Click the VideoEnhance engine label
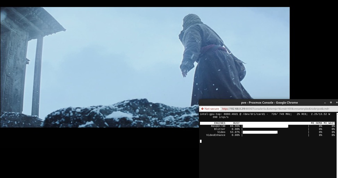This screenshot has height=178, width=338. tap(216, 135)
